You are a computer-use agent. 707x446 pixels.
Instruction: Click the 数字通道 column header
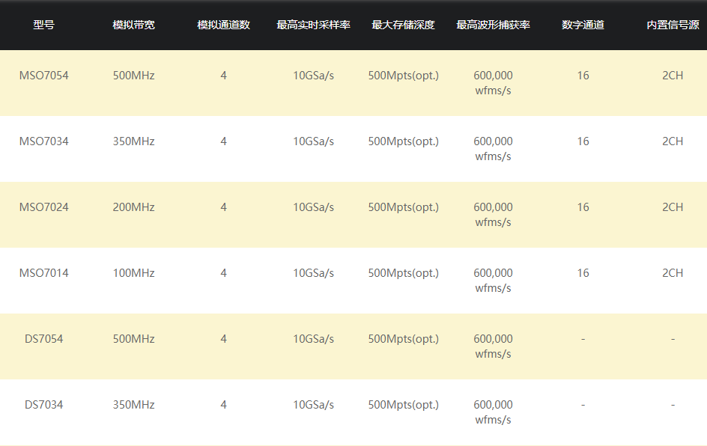[583, 25]
